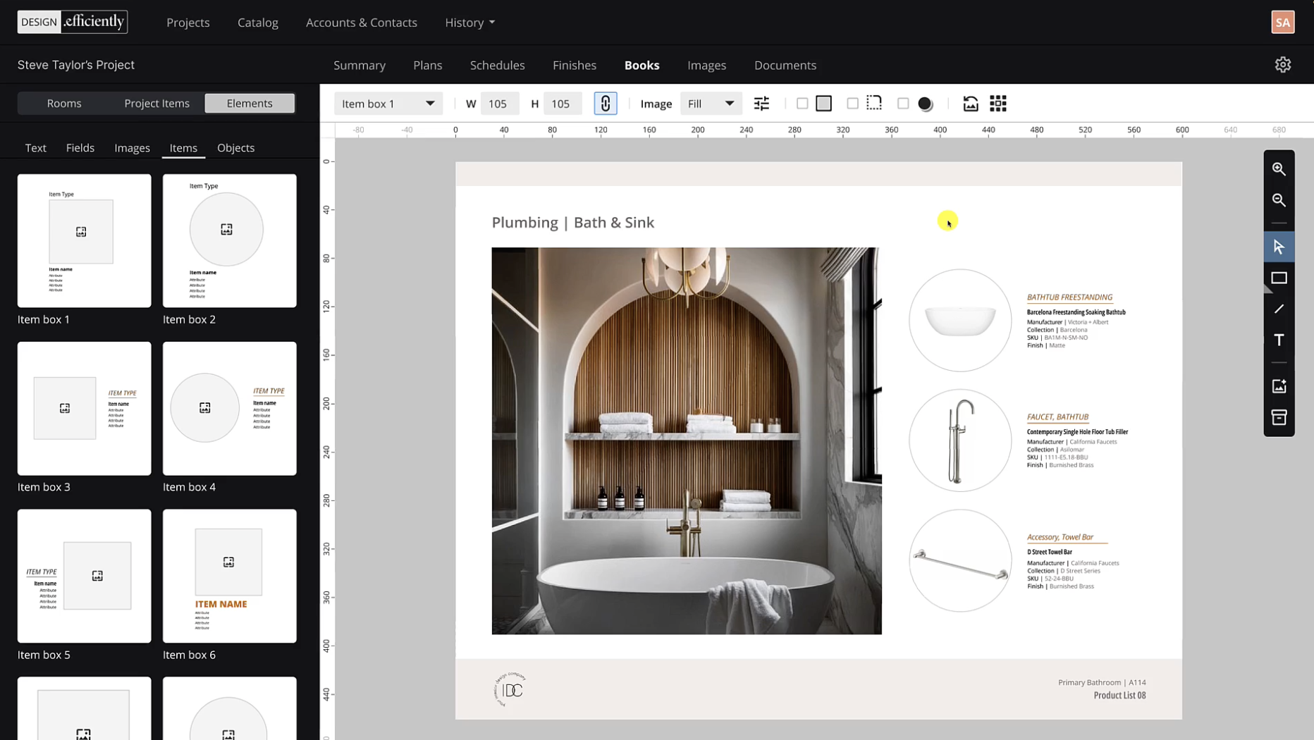This screenshot has width=1314, height=740.
Task: Click the BATHTUB FREESTANDING item title
Action: point(1069,297)
